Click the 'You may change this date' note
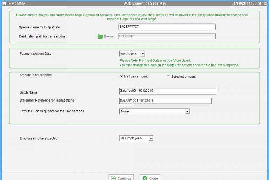Screen dimensions: 269x180 179,65
